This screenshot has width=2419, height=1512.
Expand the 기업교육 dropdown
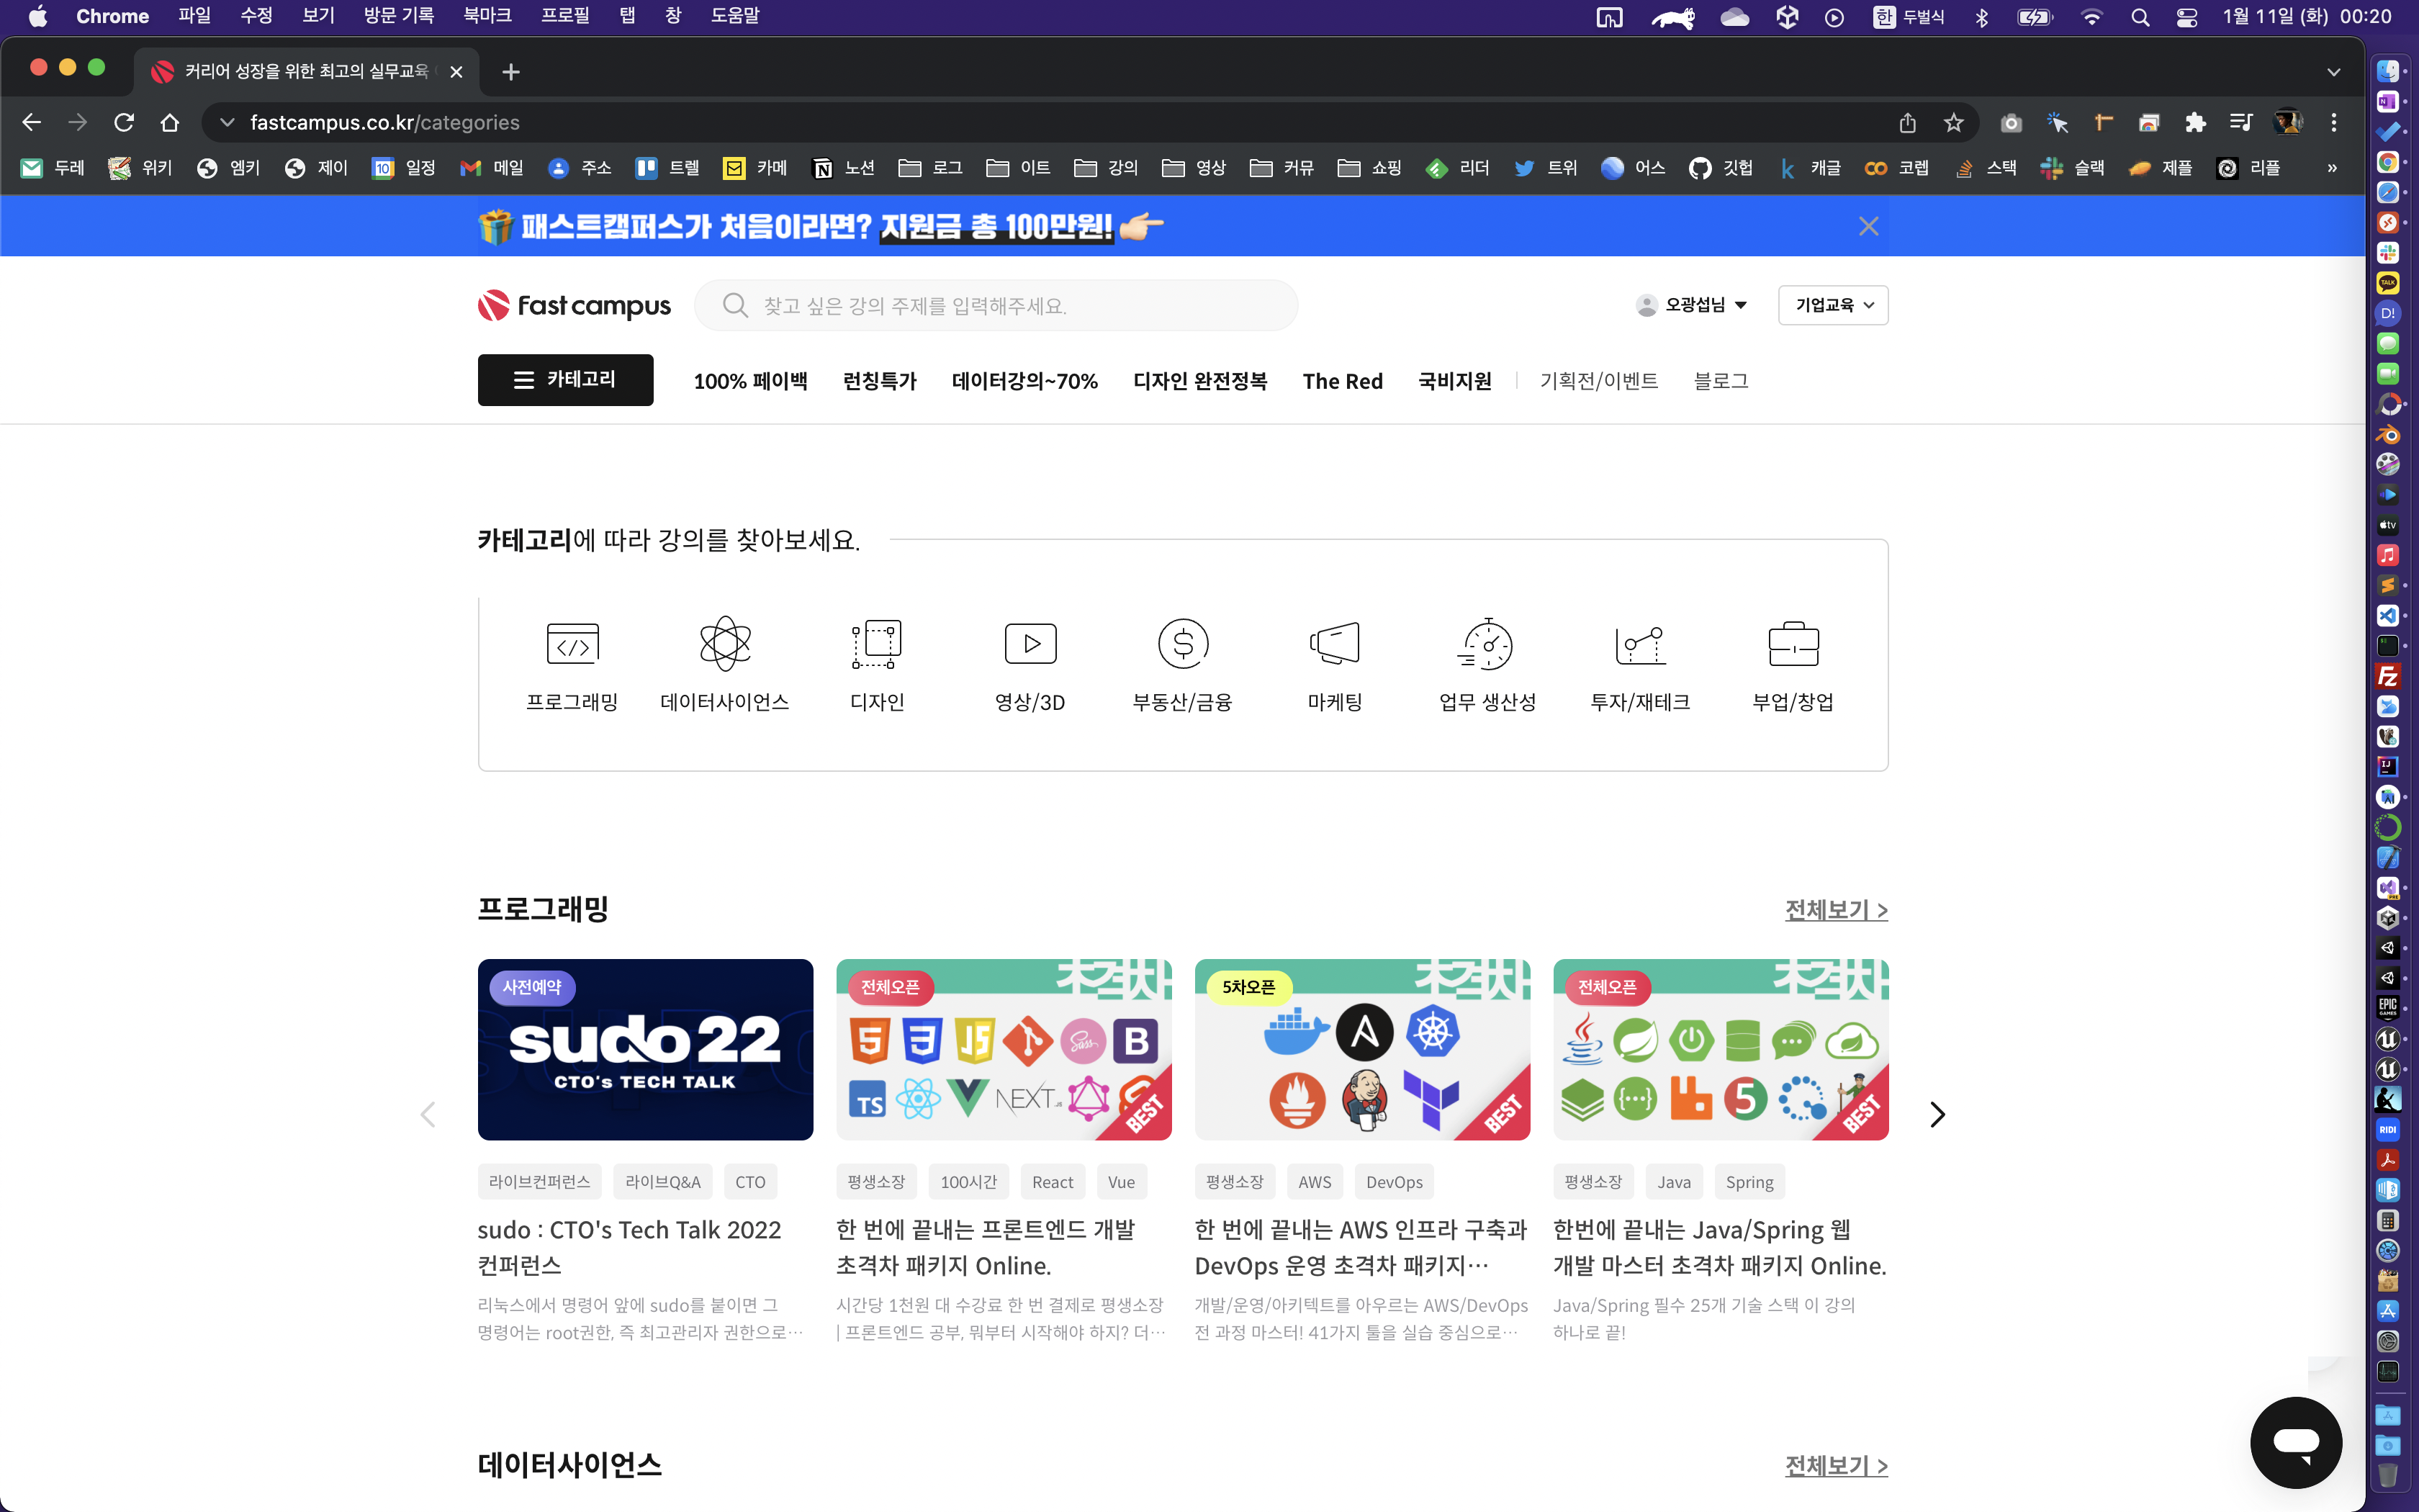click(x=1832, y=305)
